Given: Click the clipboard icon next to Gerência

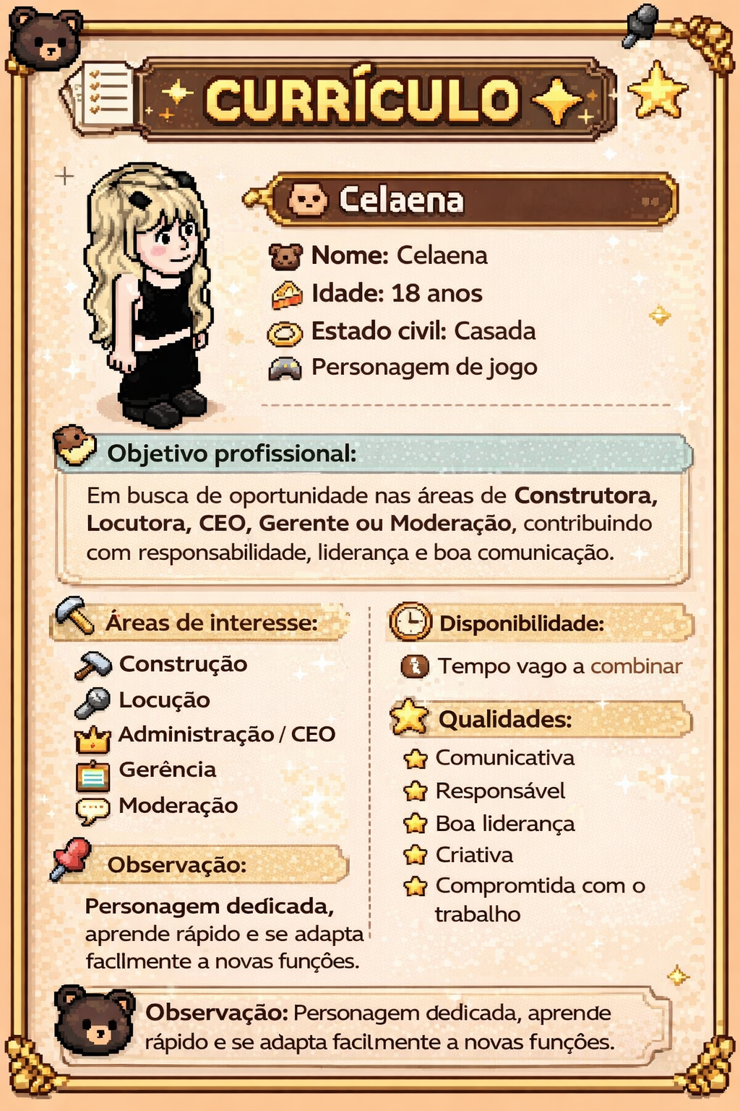Looking at the screenshot, I should 92,775.
